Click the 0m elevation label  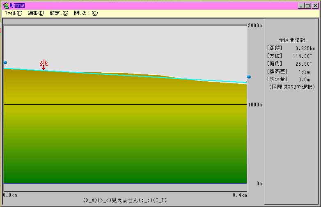(259, 184)
